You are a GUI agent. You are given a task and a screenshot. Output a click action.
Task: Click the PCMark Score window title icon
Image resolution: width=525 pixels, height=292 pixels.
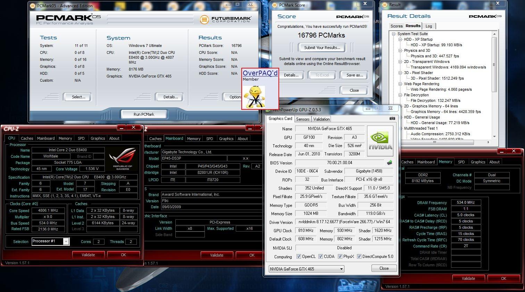click(x=274, y=5)
